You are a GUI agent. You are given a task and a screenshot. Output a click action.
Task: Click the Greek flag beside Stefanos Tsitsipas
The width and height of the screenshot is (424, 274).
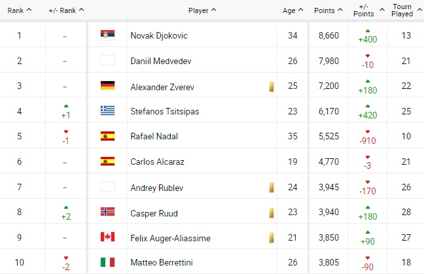tap(107, 111)
